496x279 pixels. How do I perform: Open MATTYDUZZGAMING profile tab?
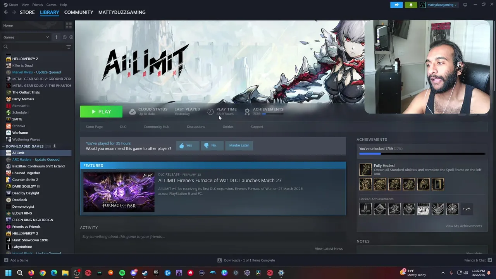pos(122,12)
